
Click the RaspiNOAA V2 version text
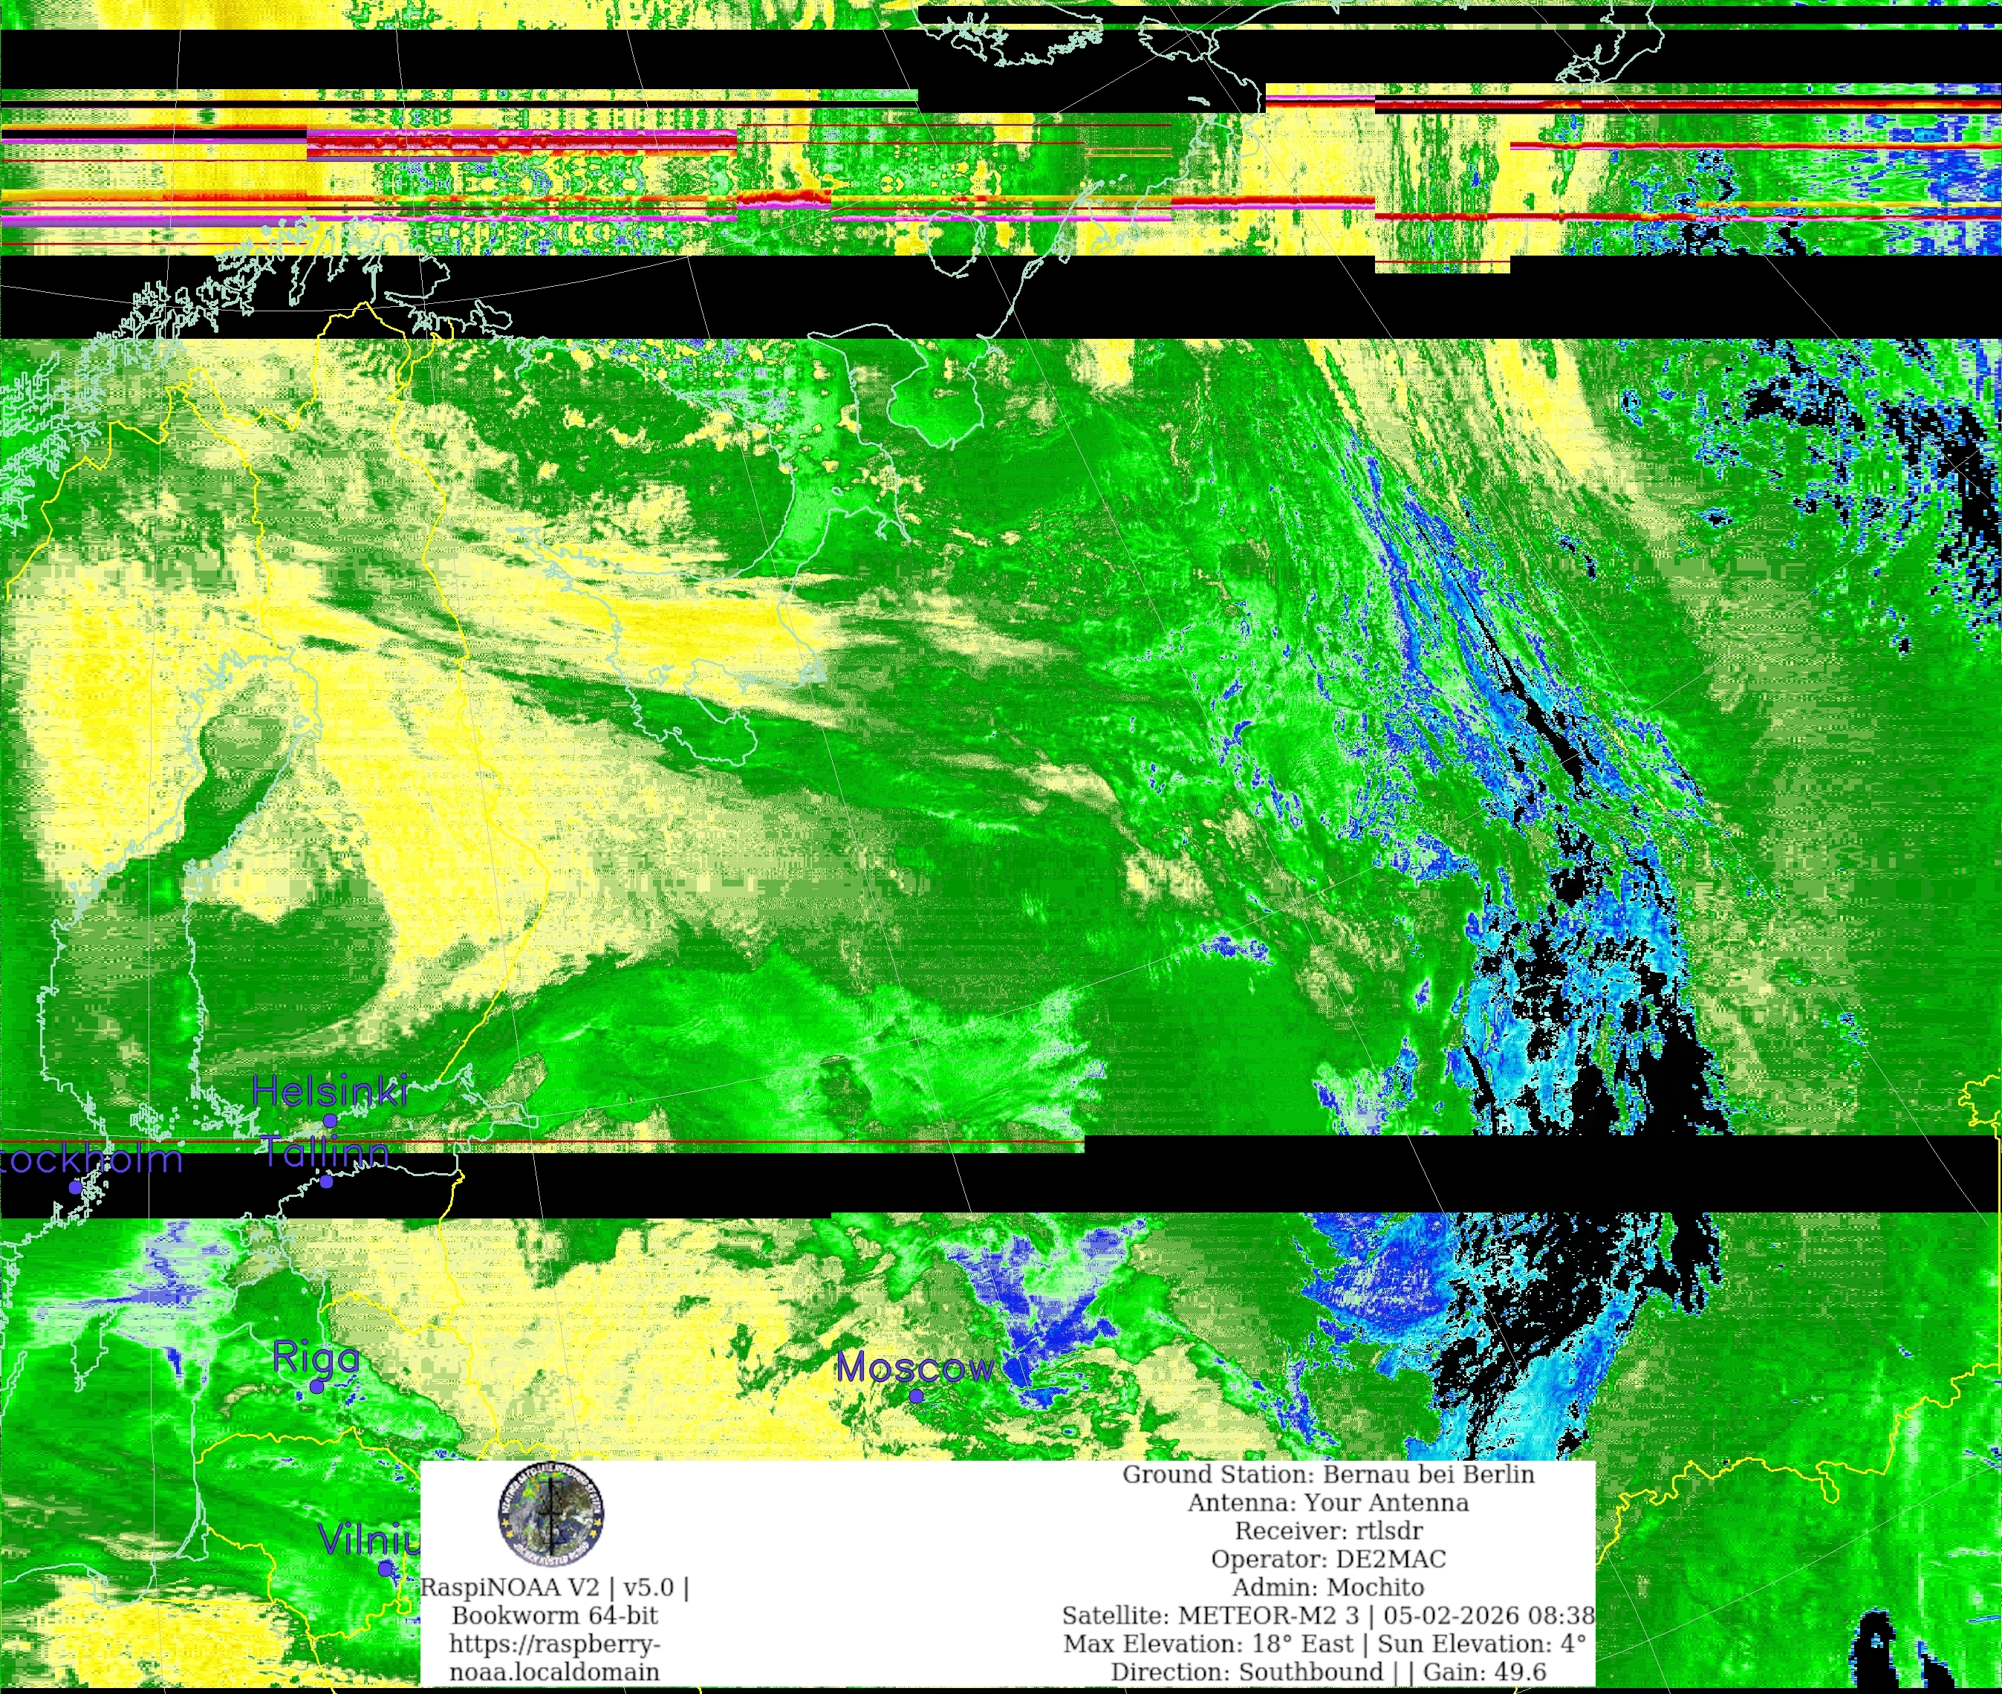click(x=554, y=1588)
